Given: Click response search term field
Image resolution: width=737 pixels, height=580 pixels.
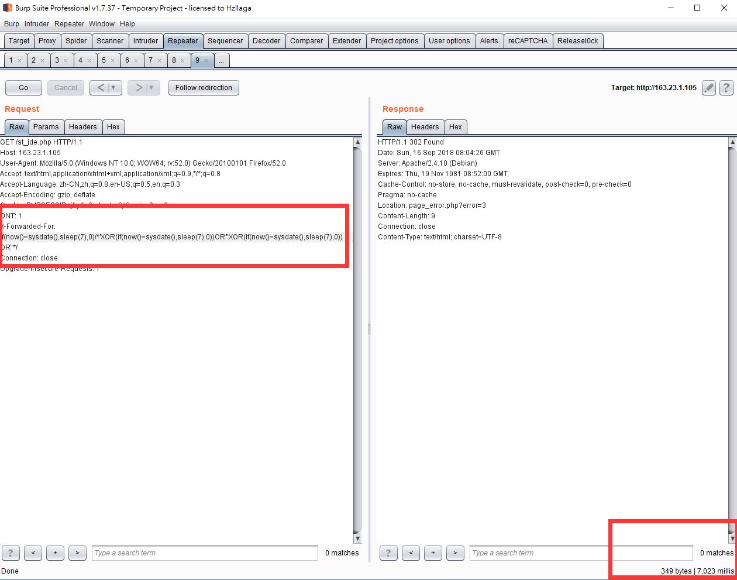Looking at the screenshot, I should click(x=581, y=553).
